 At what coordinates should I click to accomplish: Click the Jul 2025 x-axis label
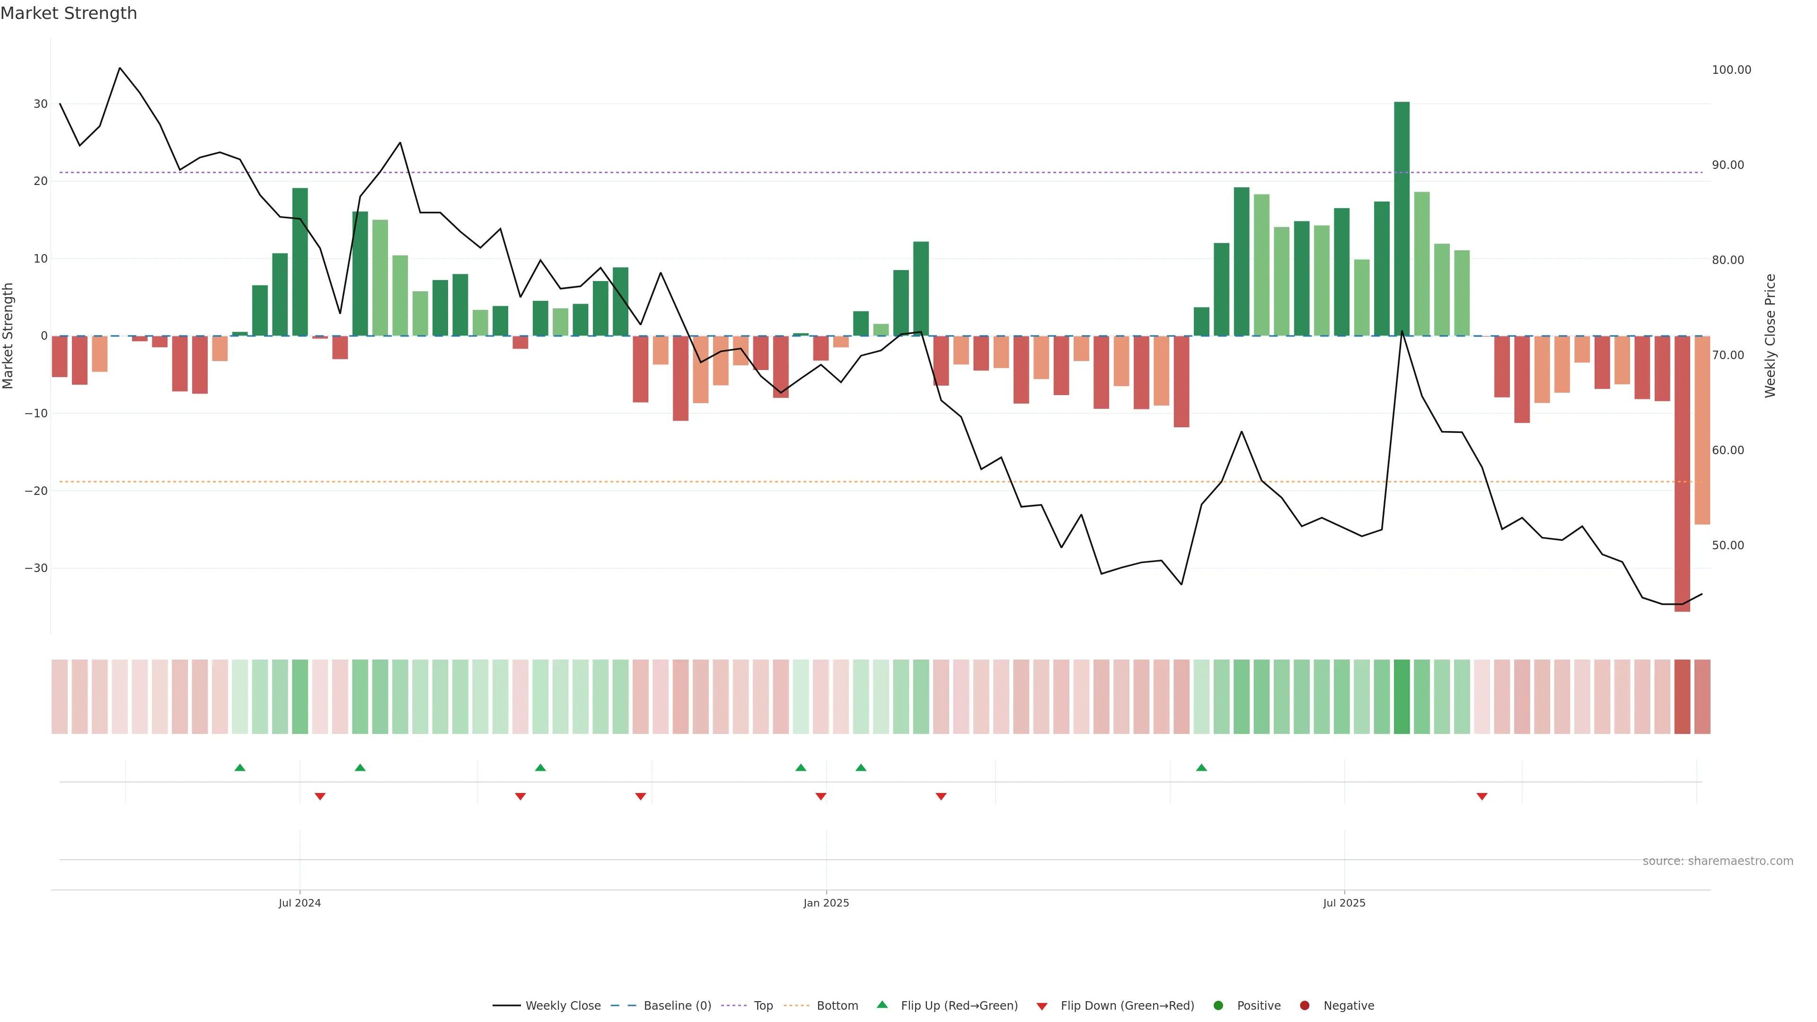(x=1344, y=903)
